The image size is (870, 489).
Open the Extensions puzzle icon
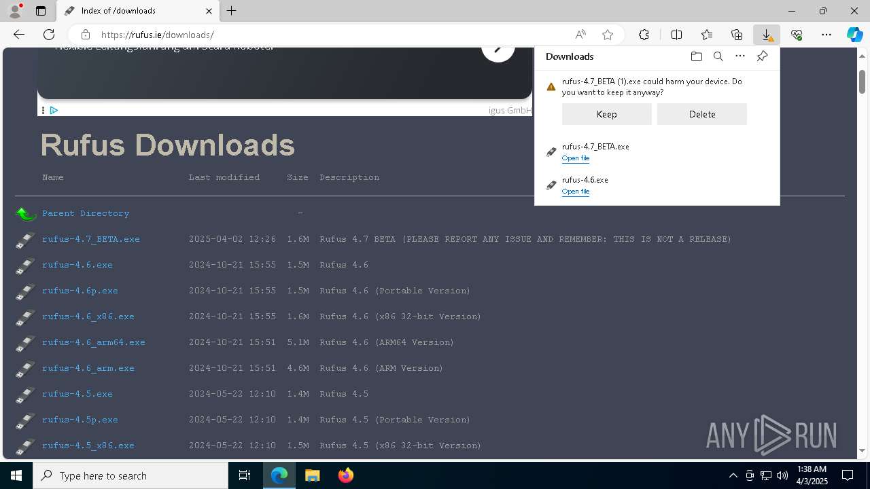pos(644,35)
